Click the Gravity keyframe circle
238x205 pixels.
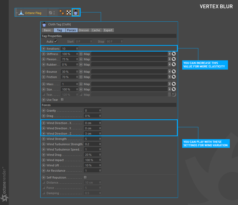(44, 111)
